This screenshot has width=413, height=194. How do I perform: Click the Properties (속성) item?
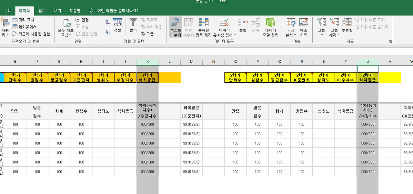82,27
